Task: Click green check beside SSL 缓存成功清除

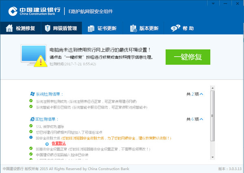Action: (31, 126)
